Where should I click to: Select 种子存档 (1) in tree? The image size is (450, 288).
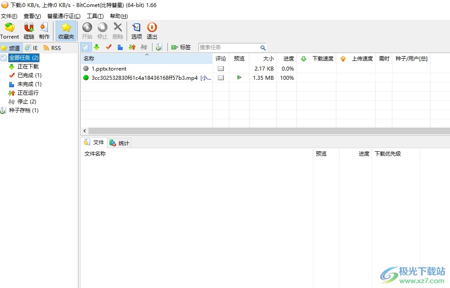point(24,110)
